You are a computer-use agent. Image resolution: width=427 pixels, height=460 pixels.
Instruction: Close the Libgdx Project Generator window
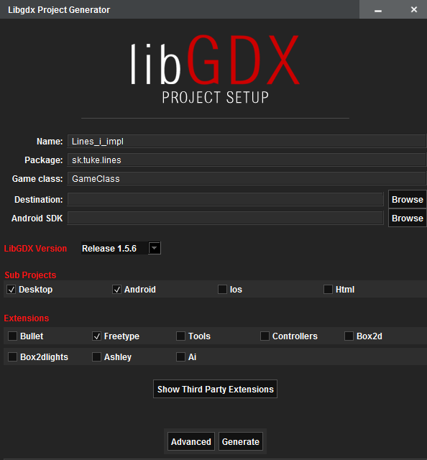414,9
